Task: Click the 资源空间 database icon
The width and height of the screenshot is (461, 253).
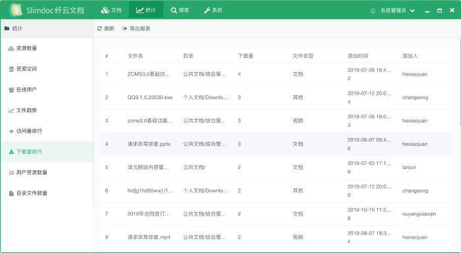Action: coord(11,69)
